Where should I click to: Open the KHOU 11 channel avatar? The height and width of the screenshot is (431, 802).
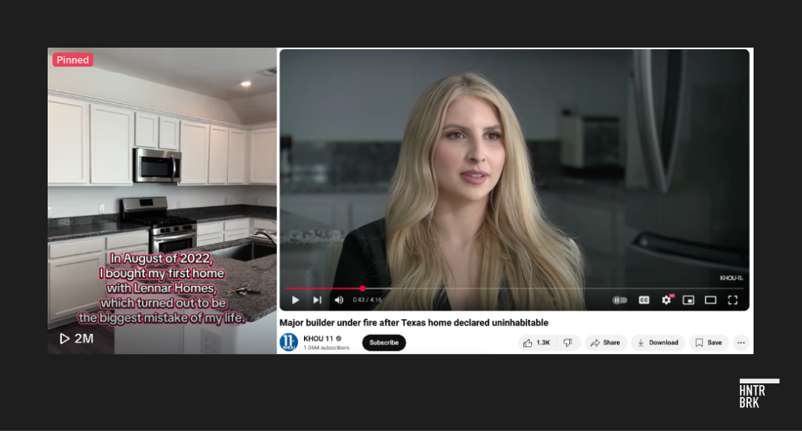coord(288,342)
